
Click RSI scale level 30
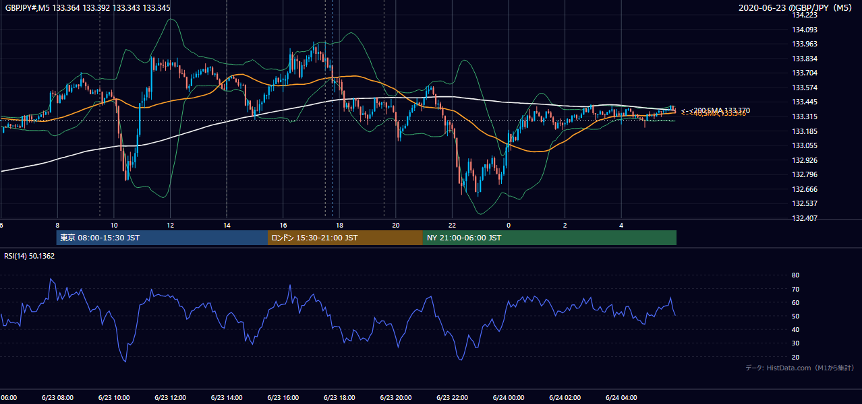point(796,343)
